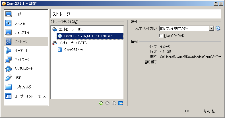This screenshot has width=225, height=118.
Task: Click the screen icon next to ディスプレイ
Action: pos(9,32)
